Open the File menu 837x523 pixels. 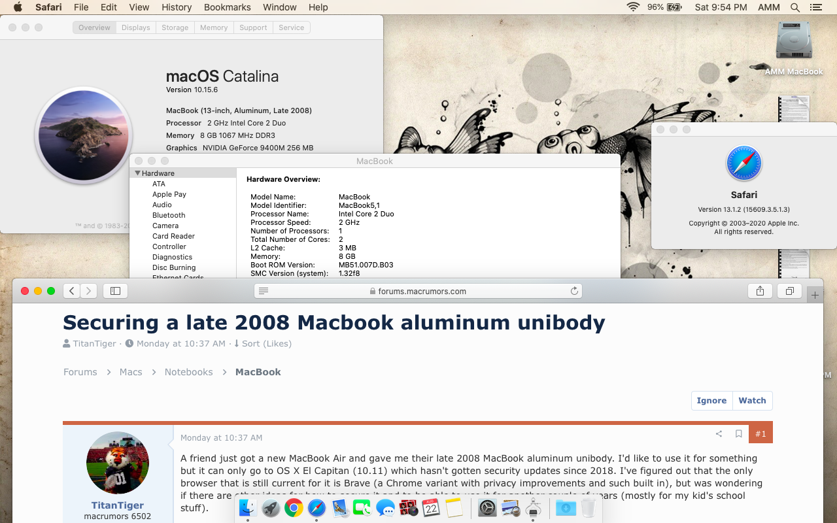81,7
